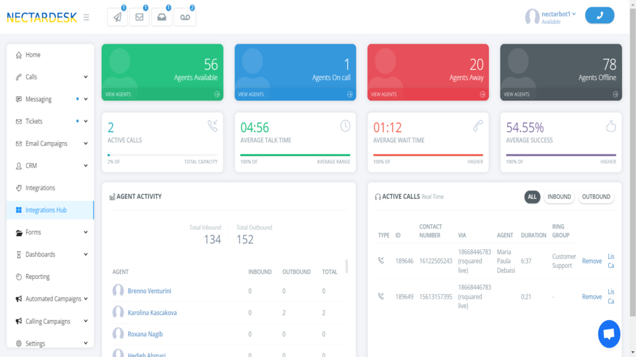
Task: Expand the Dashboards sidebar chevron
Action: [85, 255]
